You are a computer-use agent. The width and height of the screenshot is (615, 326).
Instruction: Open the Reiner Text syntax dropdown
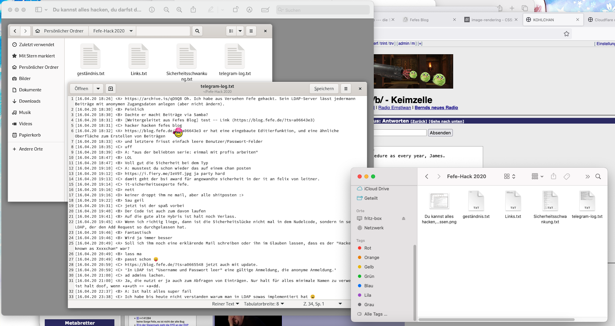(x=225, y=304)
